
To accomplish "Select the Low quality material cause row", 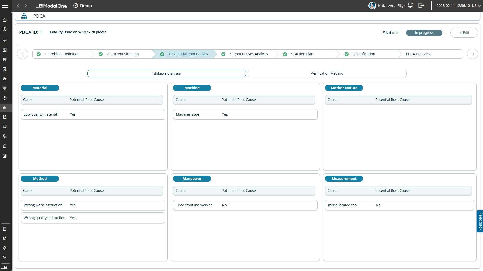I will tap(93, 114).
